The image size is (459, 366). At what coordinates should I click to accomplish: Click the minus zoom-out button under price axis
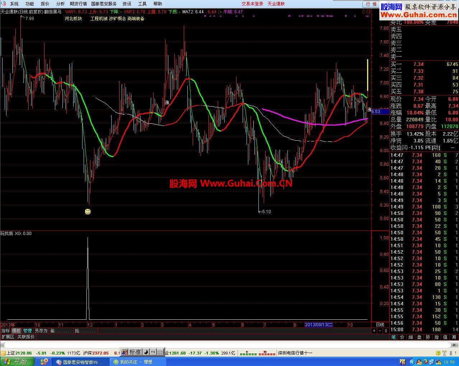point(380,331)
